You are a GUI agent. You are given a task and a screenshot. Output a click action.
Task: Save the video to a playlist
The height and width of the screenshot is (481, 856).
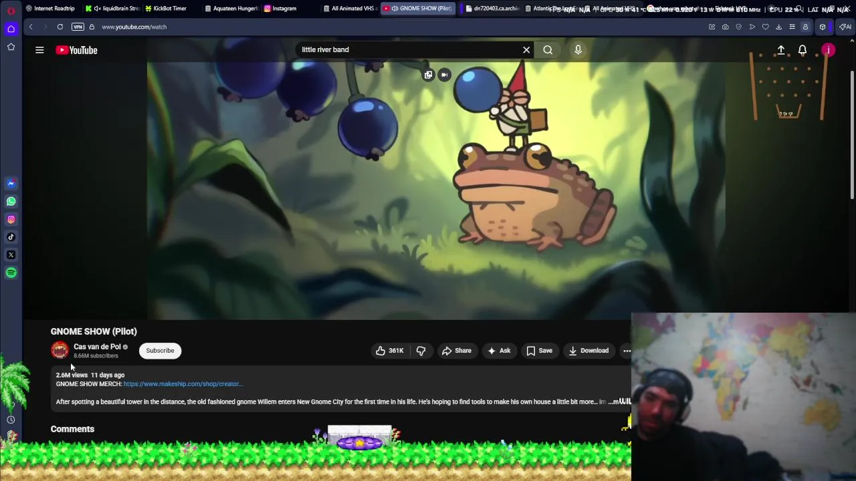click(x=539, y=351)
